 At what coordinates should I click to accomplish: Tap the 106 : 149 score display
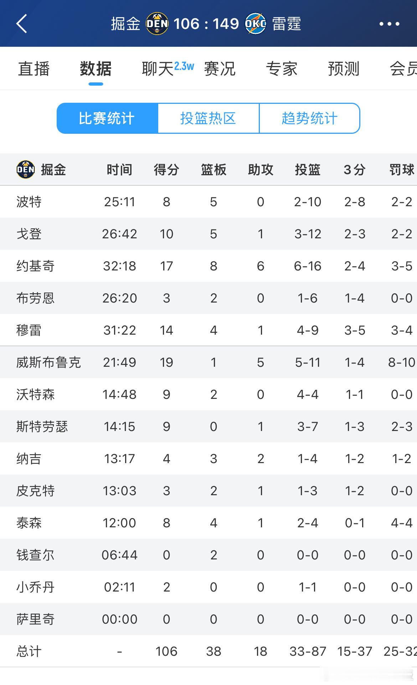206,24
